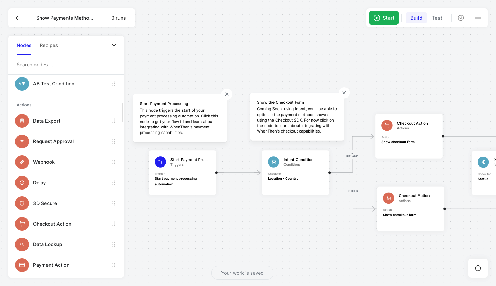Select the Nodes tab
Viewport: 496px width, 286px height.
pos(24,45)
